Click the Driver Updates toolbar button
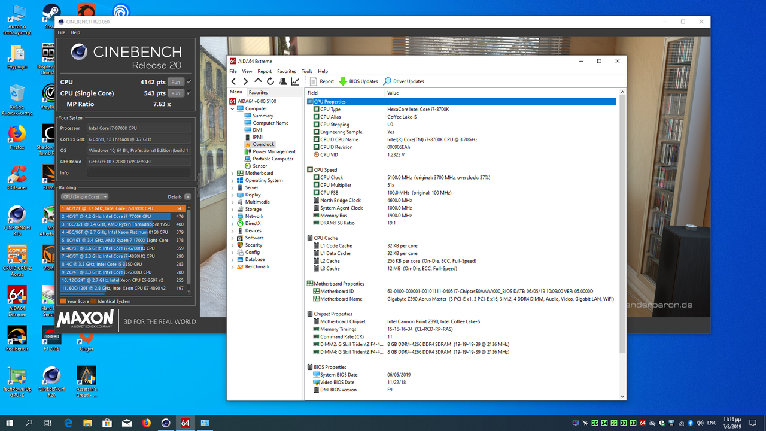Screen dimensions: 766x431 coord(404,81)
